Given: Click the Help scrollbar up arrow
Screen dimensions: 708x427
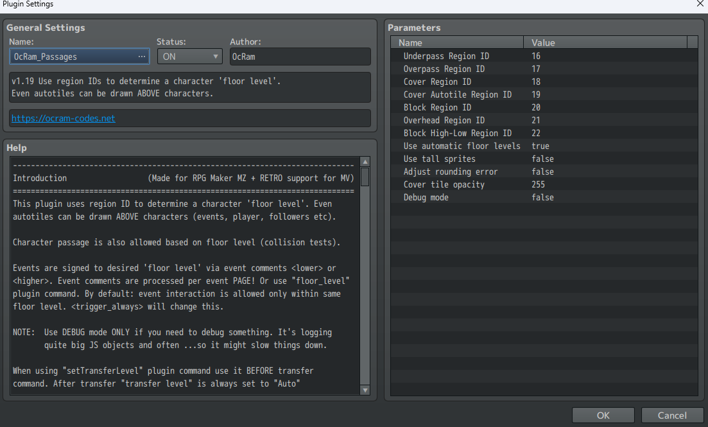Looking at the screenshot, I should [365, 162].
